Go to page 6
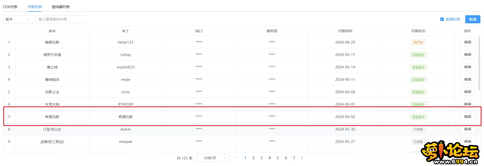 pyautogui.click(x=286, y=158)
